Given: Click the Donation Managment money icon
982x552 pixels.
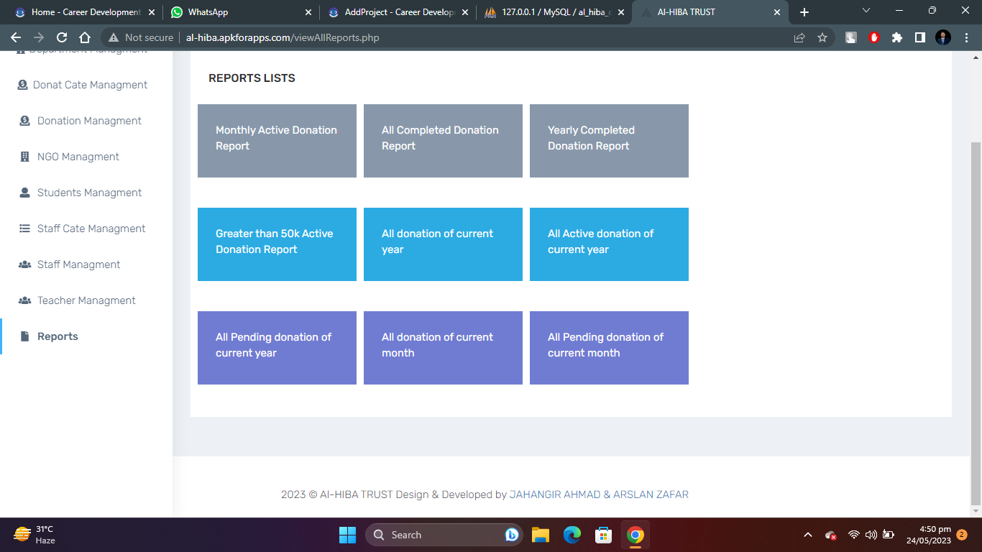Looking at the screenshot, I should point(24,121).
